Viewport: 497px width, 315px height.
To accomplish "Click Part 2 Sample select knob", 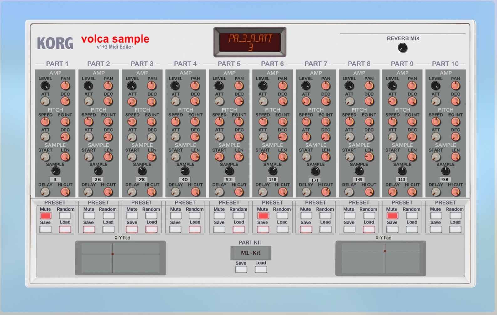I will (98, 171).
